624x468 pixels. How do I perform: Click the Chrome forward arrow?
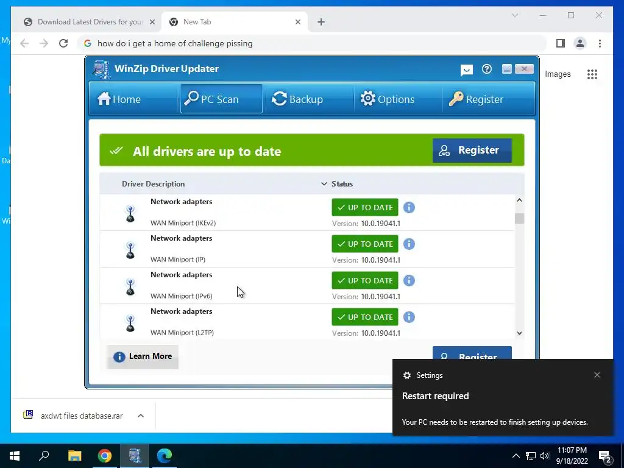(x=44, y=43)
